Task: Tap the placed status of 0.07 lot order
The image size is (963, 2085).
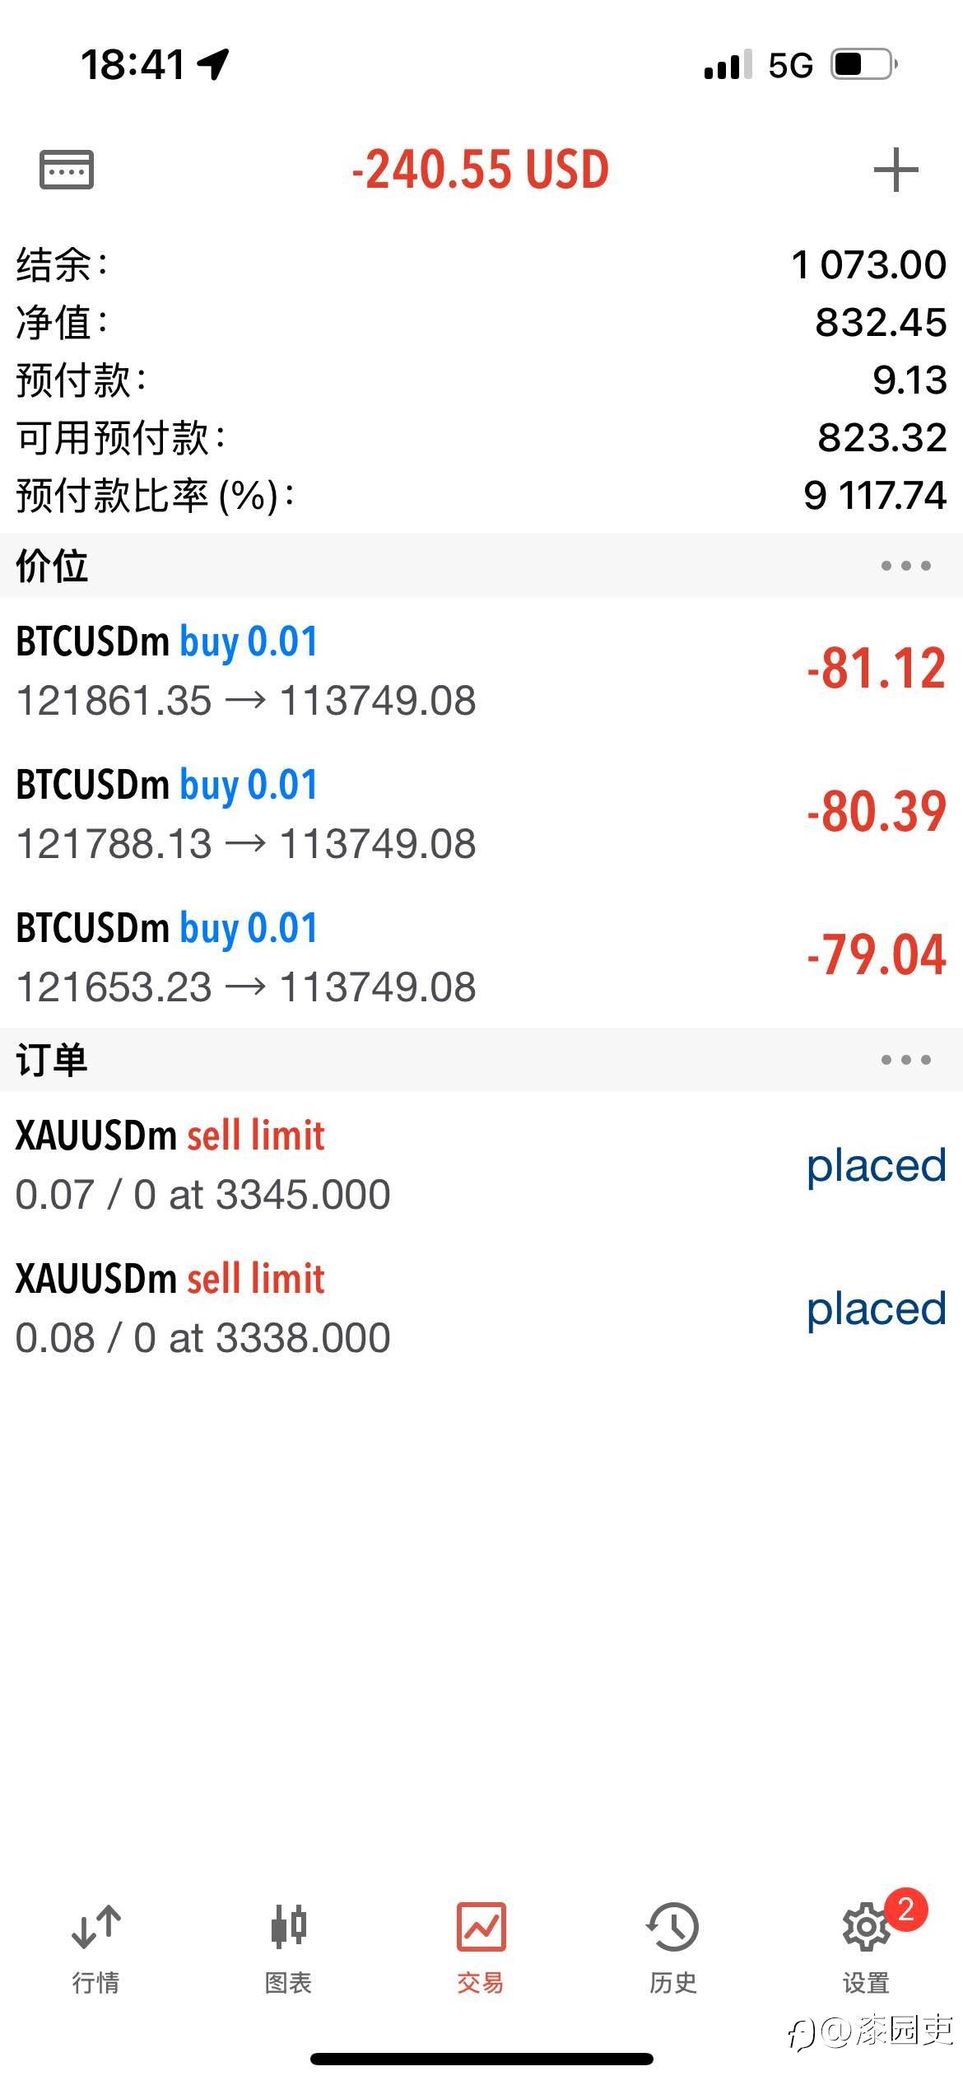Action: [876, 1168]
